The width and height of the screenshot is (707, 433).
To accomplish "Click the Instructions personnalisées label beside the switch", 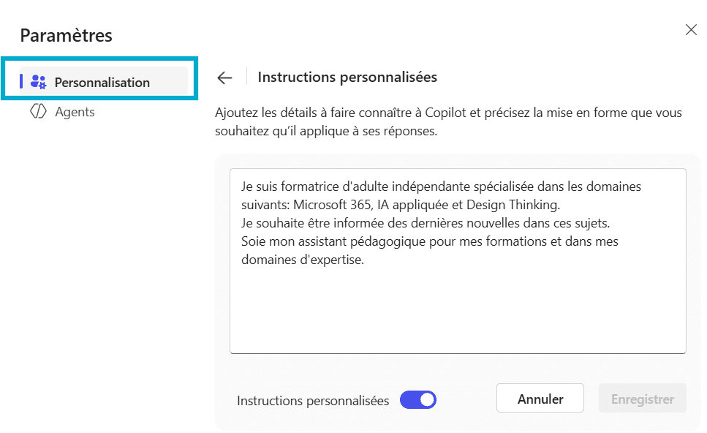I will (x=313, y=401).
